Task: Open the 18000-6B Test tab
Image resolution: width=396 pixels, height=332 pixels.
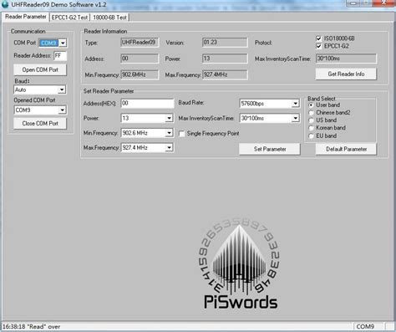Action: (109, 18)
